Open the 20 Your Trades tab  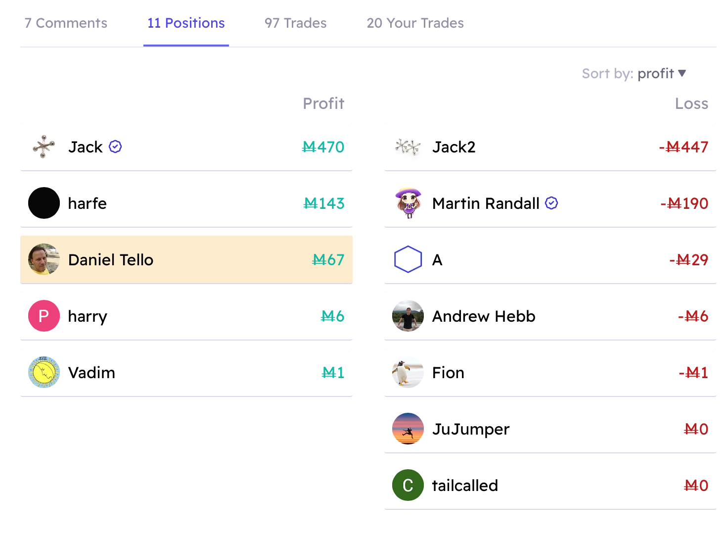(415, 23)
